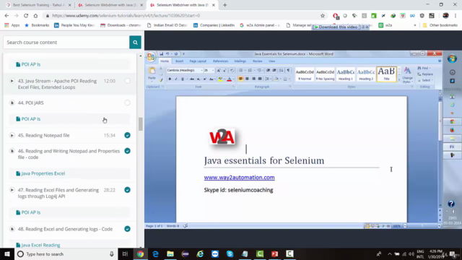The width and height of the screenshot is (462, 260).
Task: Apply Strikethrough in Word font group
Action: tap(192, 79)
